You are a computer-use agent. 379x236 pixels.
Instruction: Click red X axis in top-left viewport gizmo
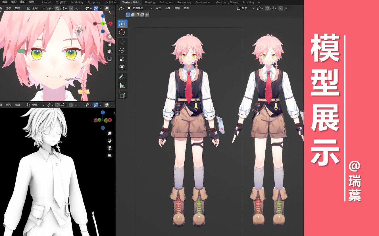pos(110,24)
